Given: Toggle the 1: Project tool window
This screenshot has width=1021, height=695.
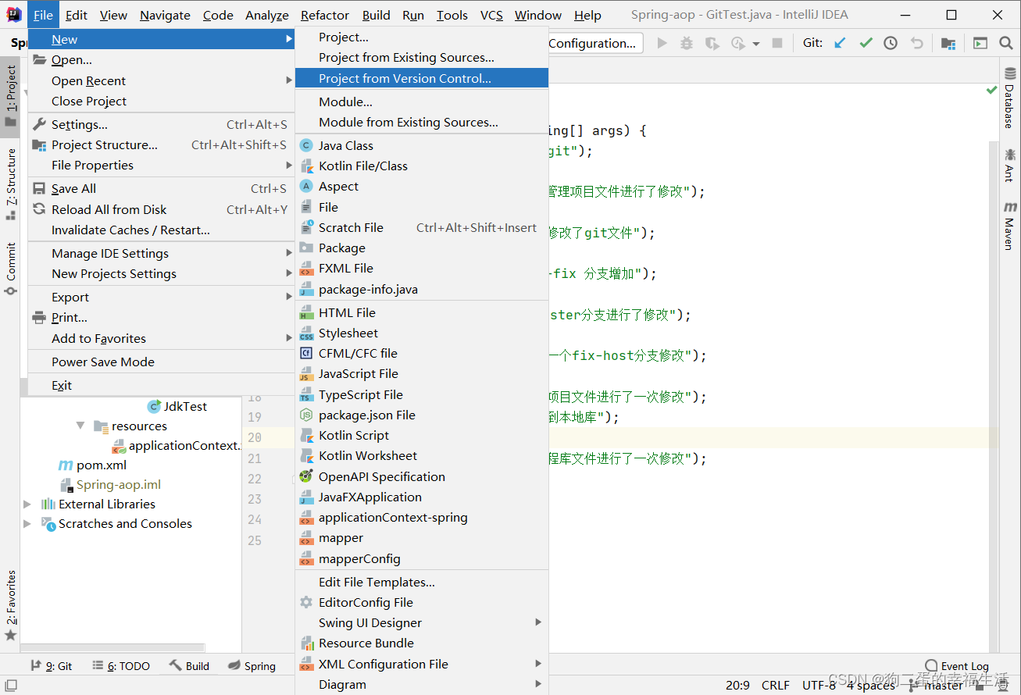Looking at the screenshot, I should point(10,96).
